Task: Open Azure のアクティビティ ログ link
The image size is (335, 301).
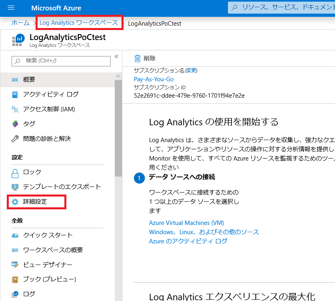Action: [x=188, y=241]
